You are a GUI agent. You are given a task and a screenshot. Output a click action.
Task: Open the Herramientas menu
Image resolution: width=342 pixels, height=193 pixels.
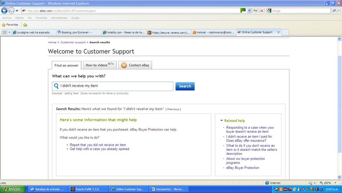pos(59,18)
